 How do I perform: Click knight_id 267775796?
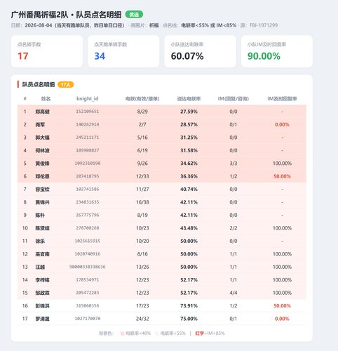tap(88, 215)
